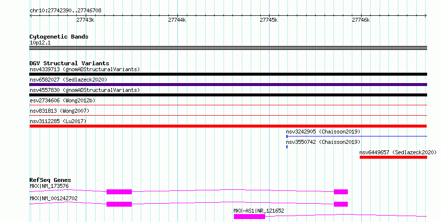Click the left arrowhead of the ruler
The width and height of the screenshot is (441, 222).
(x=31, y=15)
